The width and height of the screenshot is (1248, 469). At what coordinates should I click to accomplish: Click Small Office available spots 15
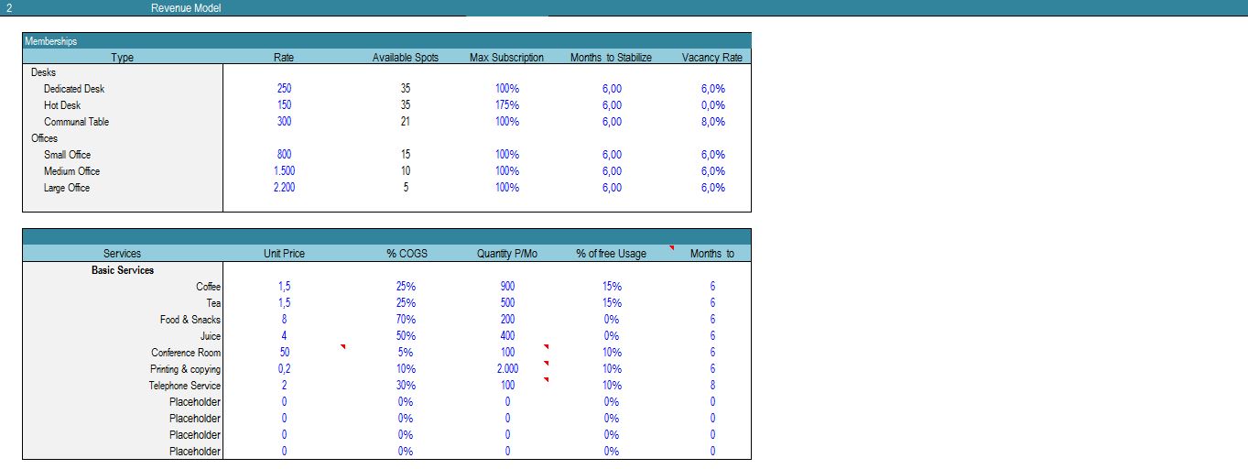[406, 155]
